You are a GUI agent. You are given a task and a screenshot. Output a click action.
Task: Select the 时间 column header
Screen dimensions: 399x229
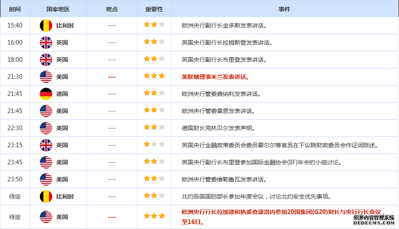click(15, 9)
